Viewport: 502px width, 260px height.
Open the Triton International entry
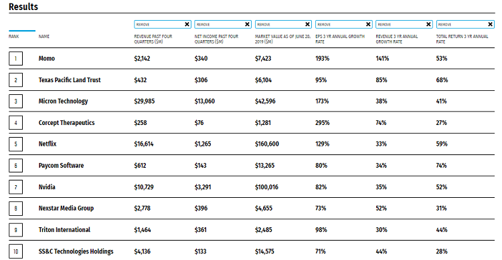[x=64, y=230]
